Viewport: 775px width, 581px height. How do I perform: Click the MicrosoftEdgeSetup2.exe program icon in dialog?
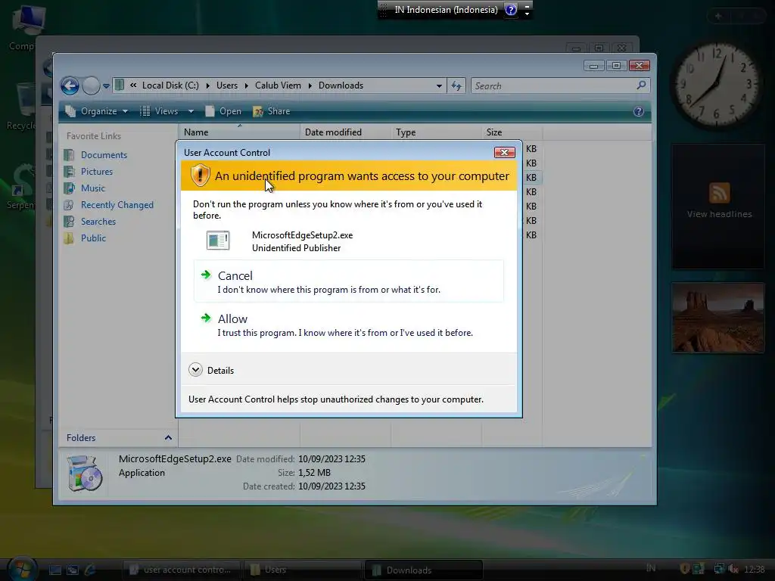point(218,241)
